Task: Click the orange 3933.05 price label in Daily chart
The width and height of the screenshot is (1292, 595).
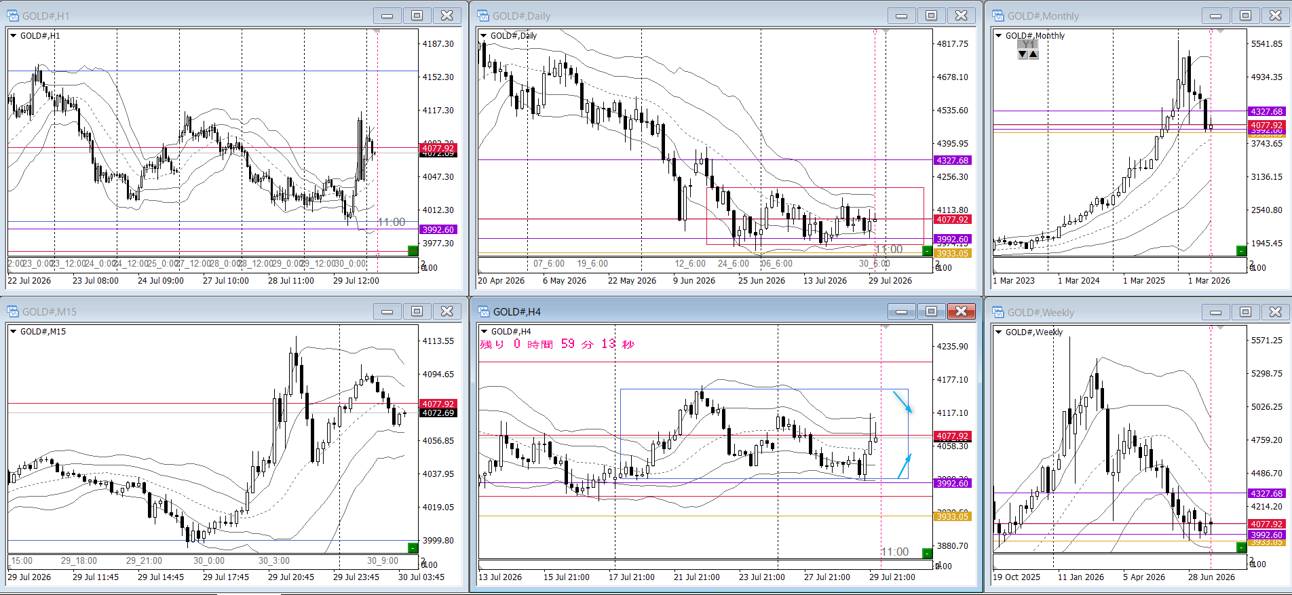Action: pyautogui.click(x=953, y=254)
